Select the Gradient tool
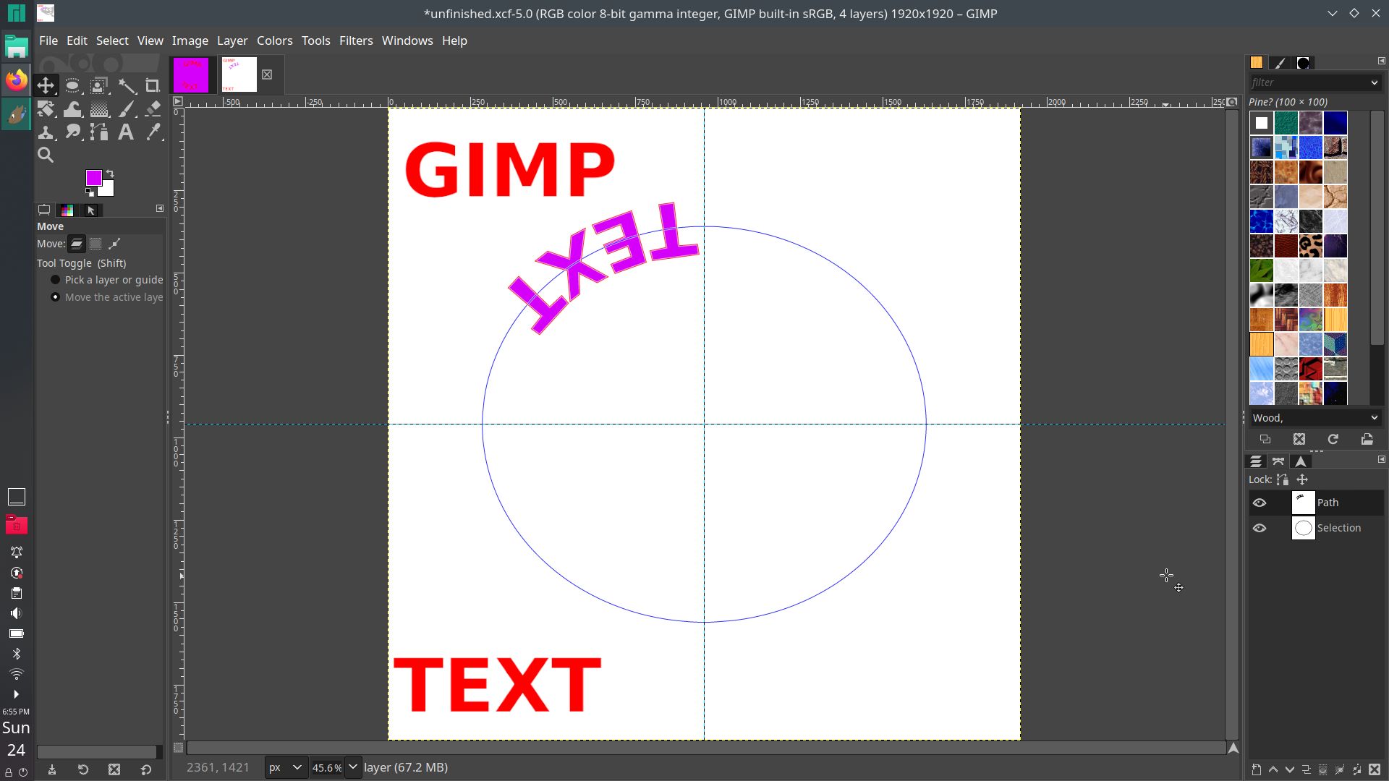 pos(99,109)
